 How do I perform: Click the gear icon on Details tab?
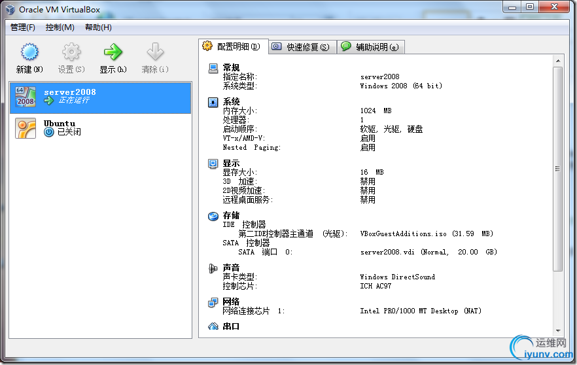tap(207, 46)
